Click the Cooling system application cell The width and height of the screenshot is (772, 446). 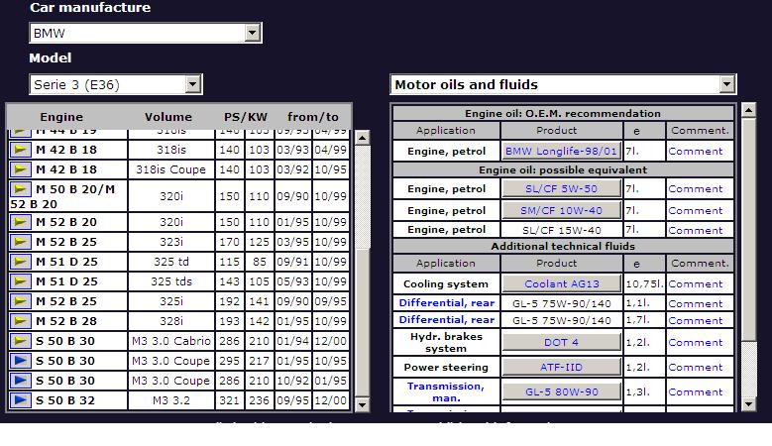pyautogui.click(x=446, y=283)
